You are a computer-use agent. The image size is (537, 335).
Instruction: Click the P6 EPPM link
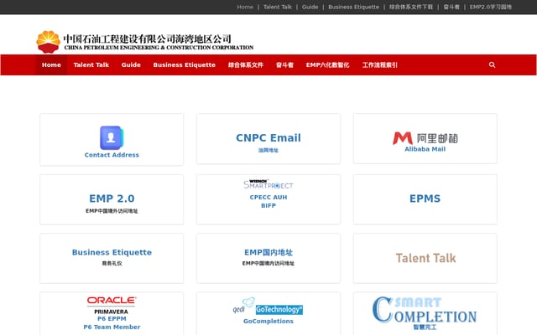(x=112, y=318)
